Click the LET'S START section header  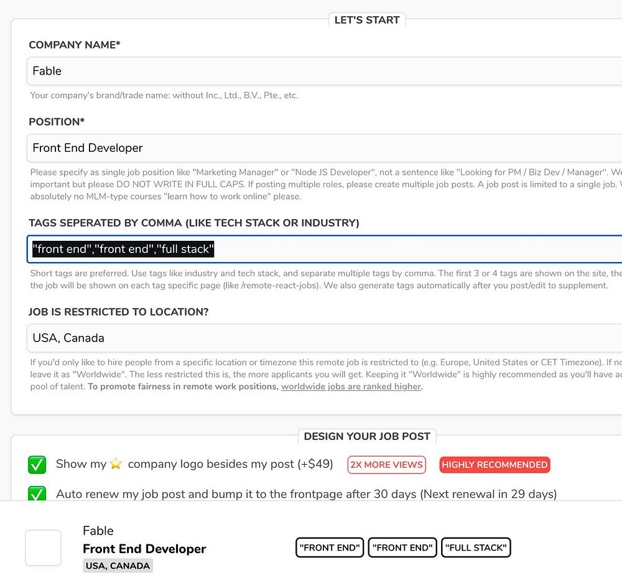pos(367,20)
